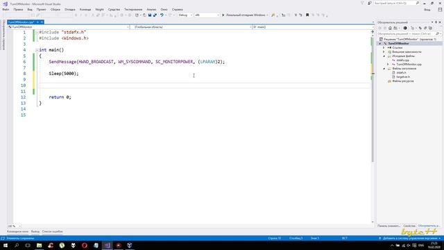
Task: Switch to the Свойства panel tab
Action: pos(409,226)
